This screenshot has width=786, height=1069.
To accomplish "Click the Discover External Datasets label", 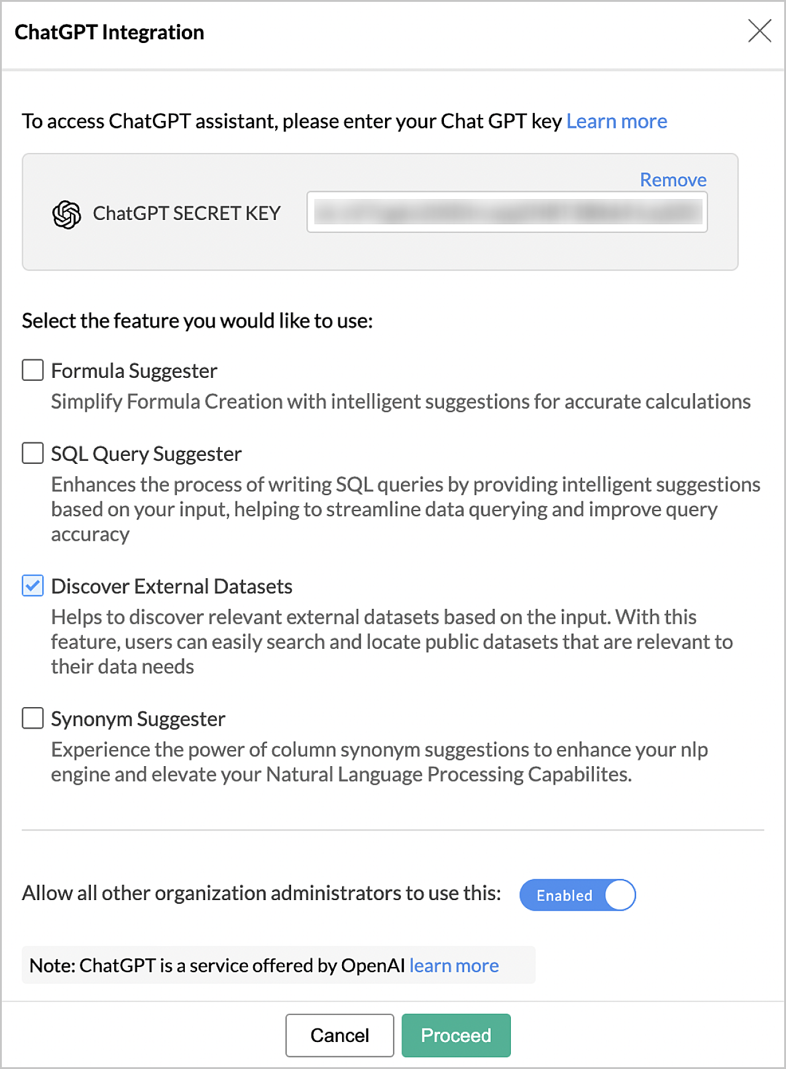I will click(x=171, y=587).
